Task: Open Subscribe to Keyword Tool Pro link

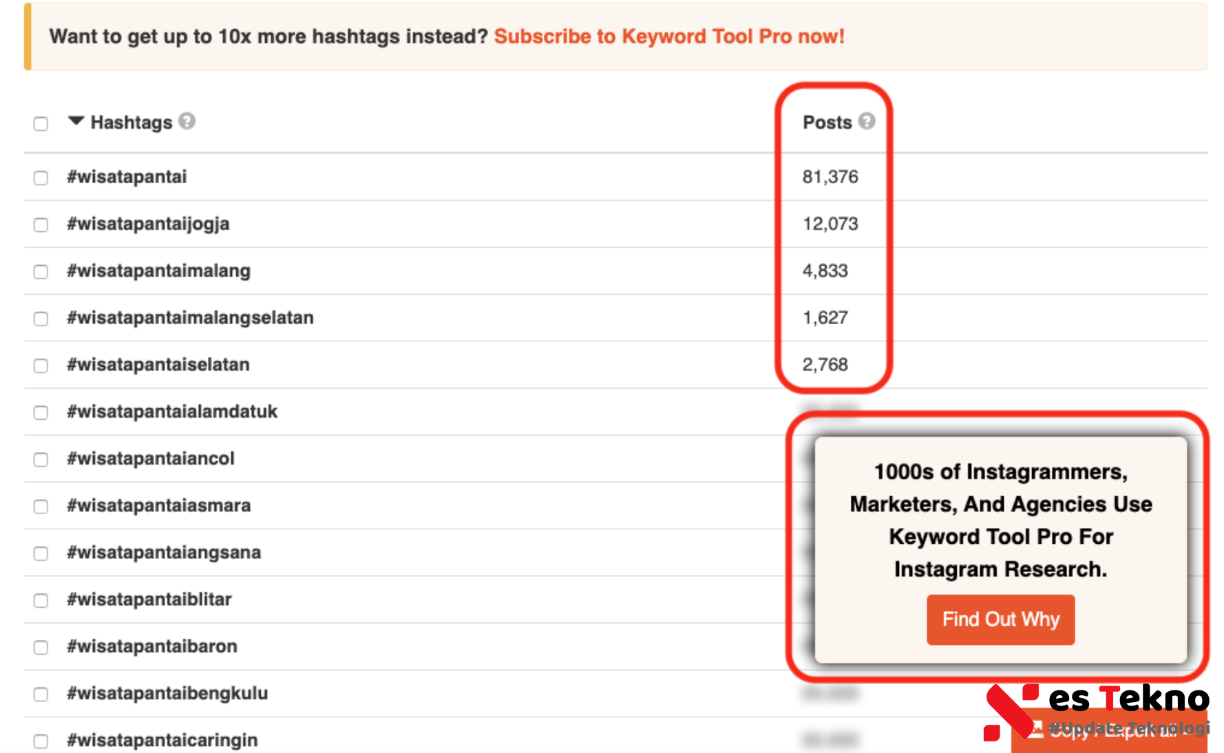Action: tap(668, 36)
